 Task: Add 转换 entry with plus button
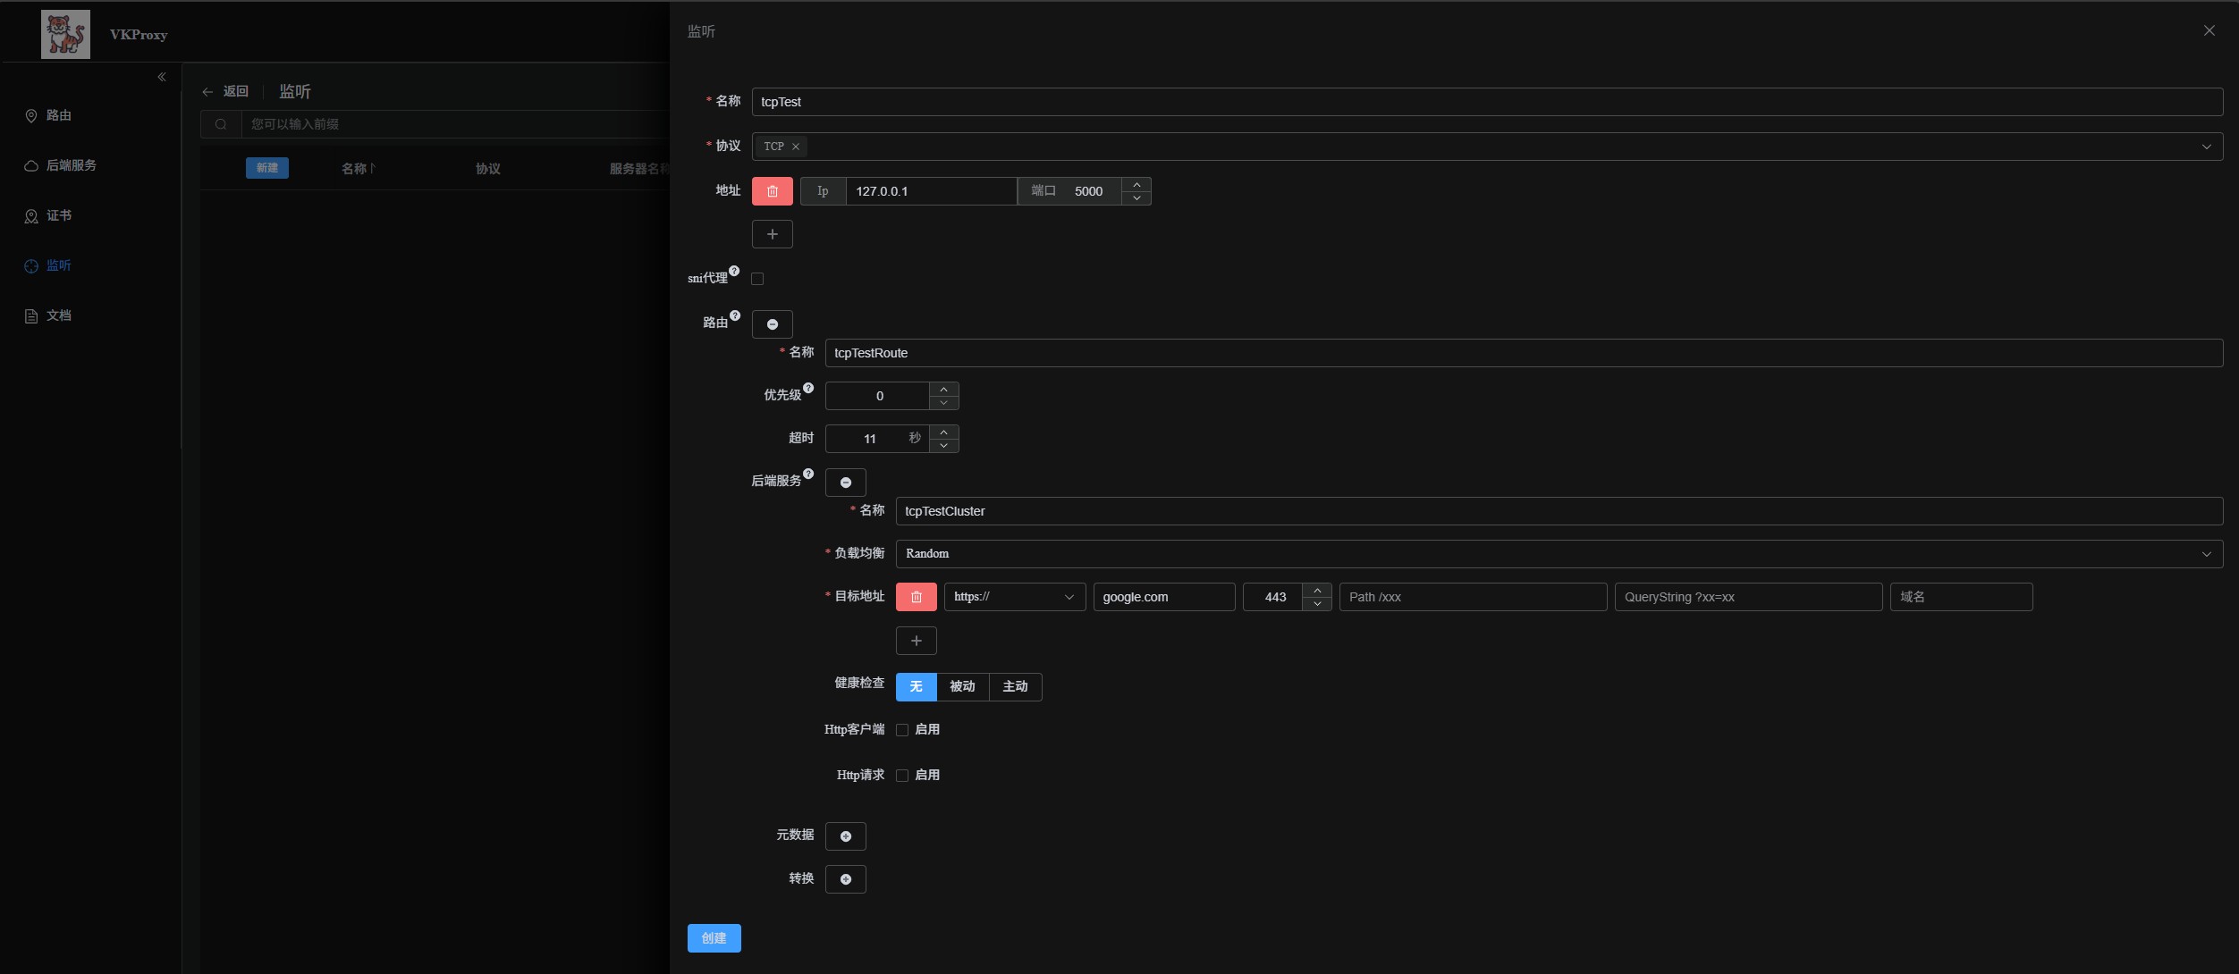coord(846,879)
